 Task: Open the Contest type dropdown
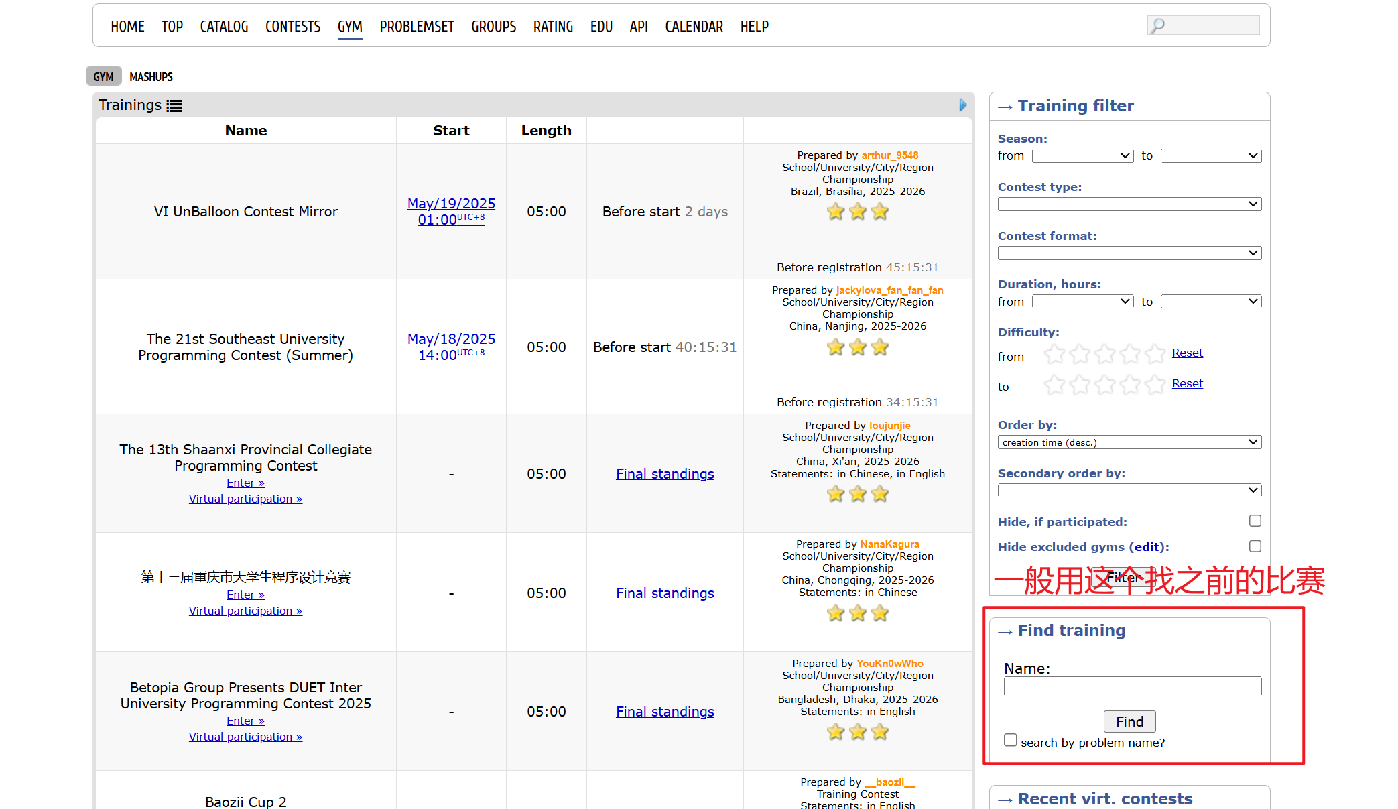1129,204
